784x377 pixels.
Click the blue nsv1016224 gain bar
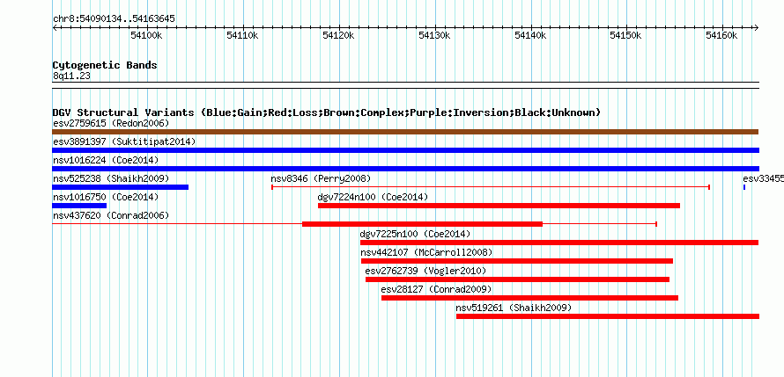click(x=405, y=169)
